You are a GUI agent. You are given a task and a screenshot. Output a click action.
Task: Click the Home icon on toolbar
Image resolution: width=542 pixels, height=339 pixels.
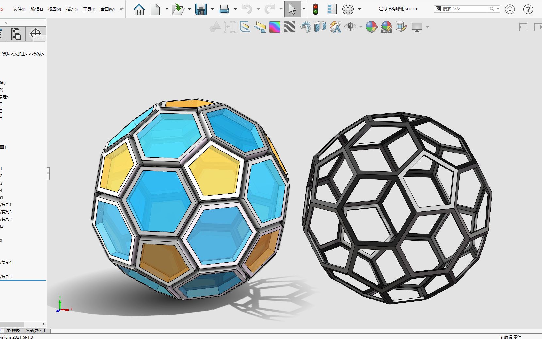click(138, 9)
